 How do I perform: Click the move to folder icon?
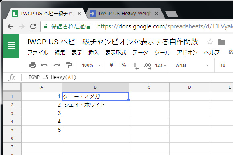(221, 42)
